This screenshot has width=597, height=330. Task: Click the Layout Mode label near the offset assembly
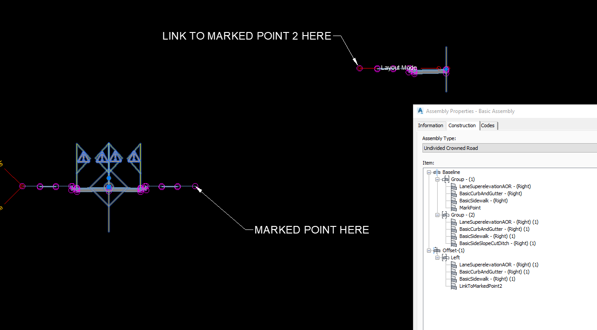click(398, 68)
